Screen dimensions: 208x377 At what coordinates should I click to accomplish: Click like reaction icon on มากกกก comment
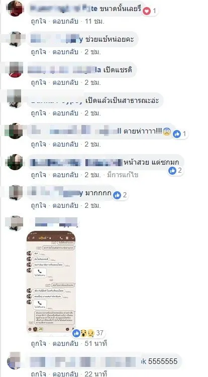pos(117,195)
